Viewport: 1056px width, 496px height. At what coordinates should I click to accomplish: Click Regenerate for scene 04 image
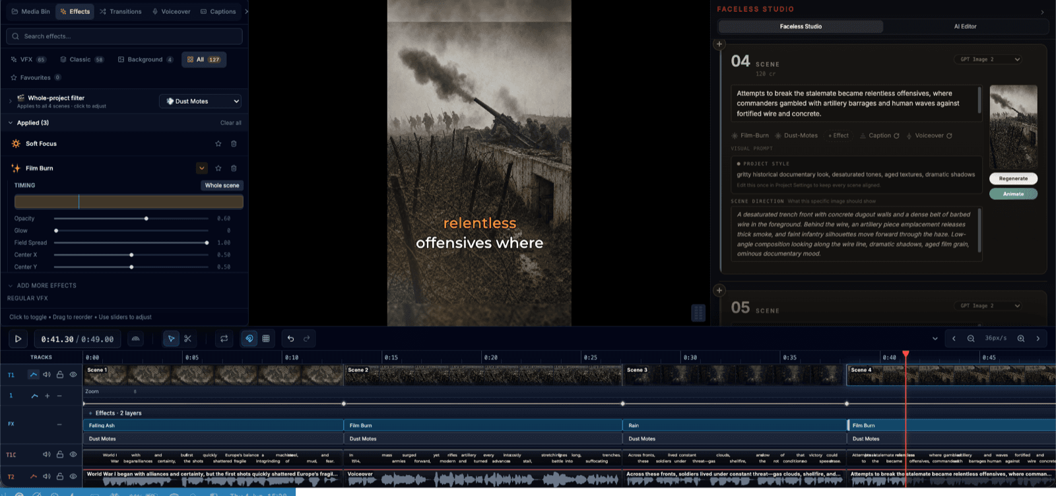pyautogui.click(x=1013, y=178)
